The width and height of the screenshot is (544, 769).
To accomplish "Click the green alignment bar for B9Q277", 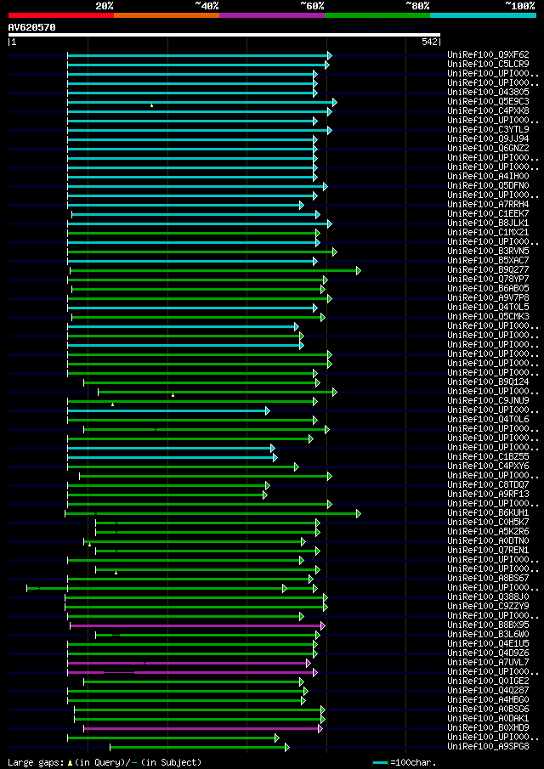I will tap(215, 271).
